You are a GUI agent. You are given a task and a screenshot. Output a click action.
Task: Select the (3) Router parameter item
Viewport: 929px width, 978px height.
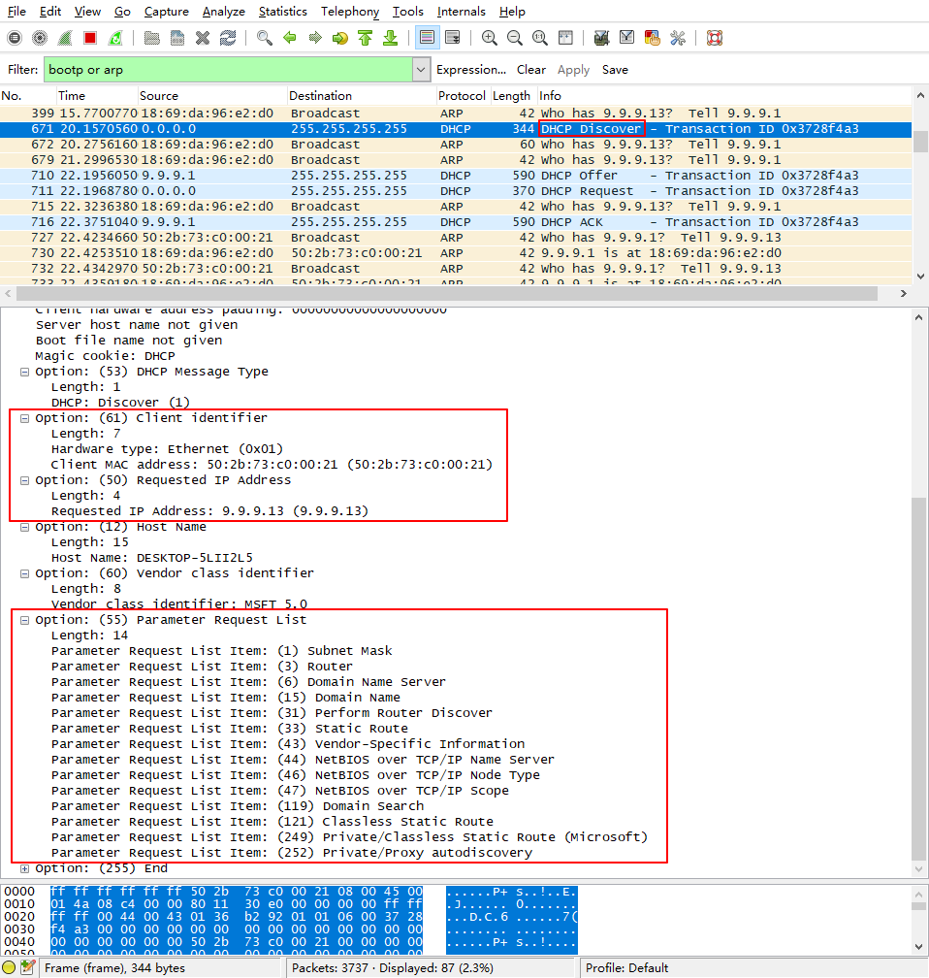[x=202, y=667]
